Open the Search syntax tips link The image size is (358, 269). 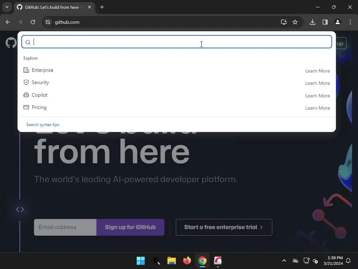pyautogui.click(x=43, y=125)
